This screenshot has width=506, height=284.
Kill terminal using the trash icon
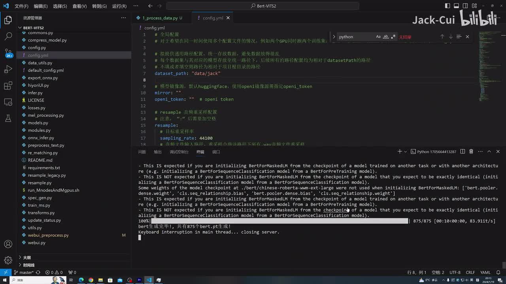click(x=471, y=151)
